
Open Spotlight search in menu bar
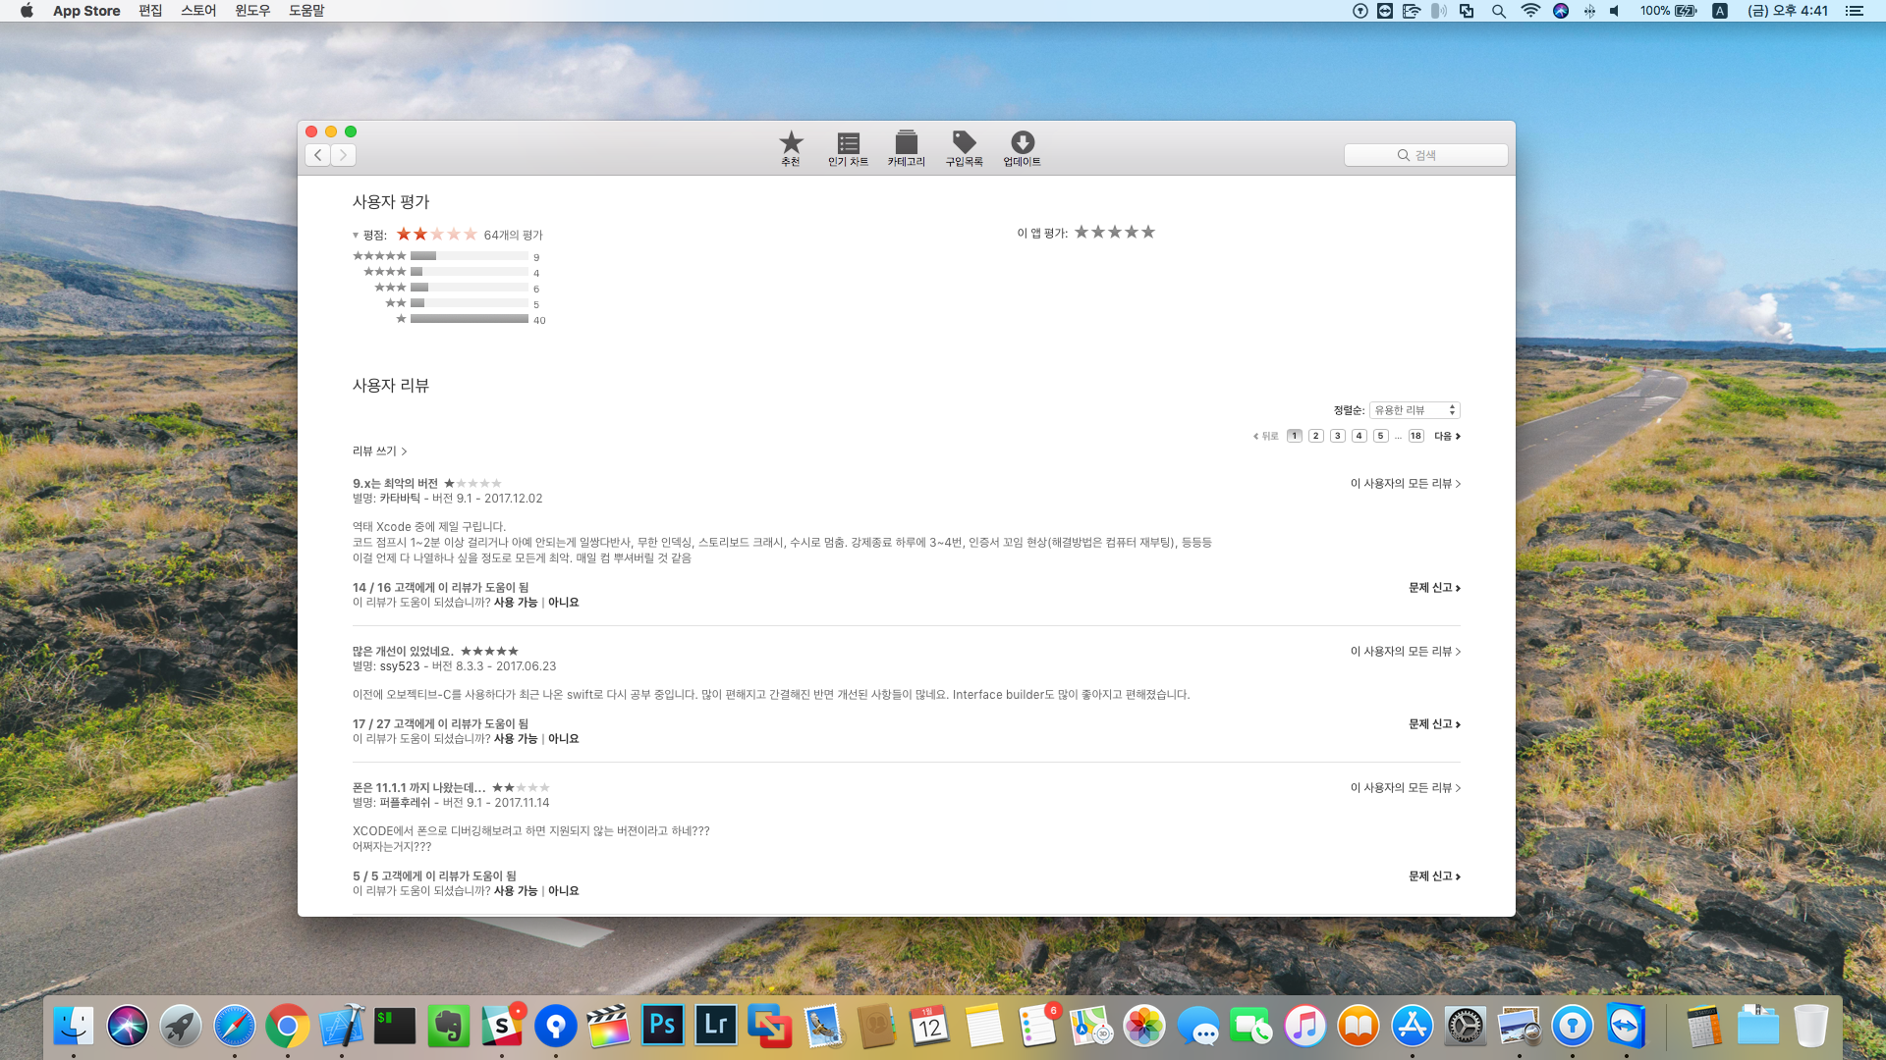tap(1498, 11)
